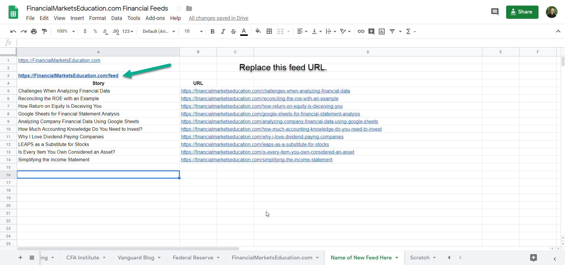Open the File menu
The width and height of the screenshot is (565, 265).
30,18
